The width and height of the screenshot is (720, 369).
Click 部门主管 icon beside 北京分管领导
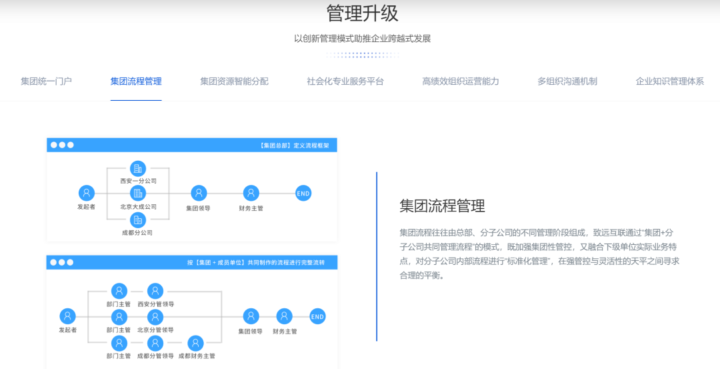(119, 316)
